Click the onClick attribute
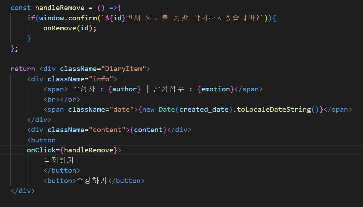Viewport: 363px width, 207px height. pyautogui.click(x=41, y=150)
